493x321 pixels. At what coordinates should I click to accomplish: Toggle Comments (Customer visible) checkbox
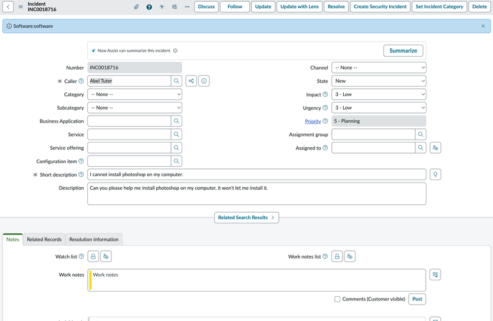[337, 299]
